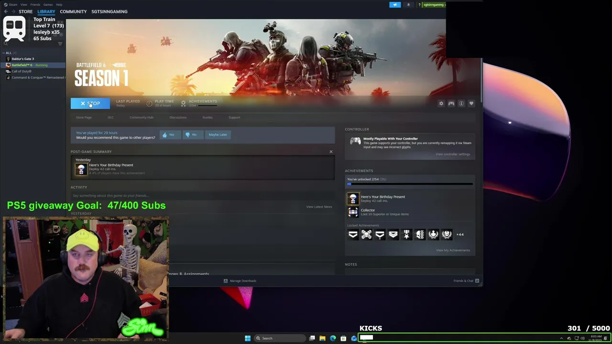Image resolution: width=612 pixels, height=344 pixels.
Task: Click the Baldur's Gate 3 game icon
Action: pyautogui.click(x=8, y=59)
